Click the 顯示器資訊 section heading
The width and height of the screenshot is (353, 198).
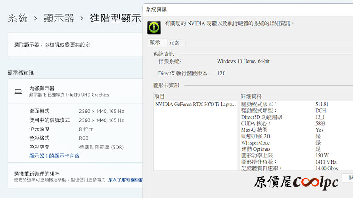(20, 72)
